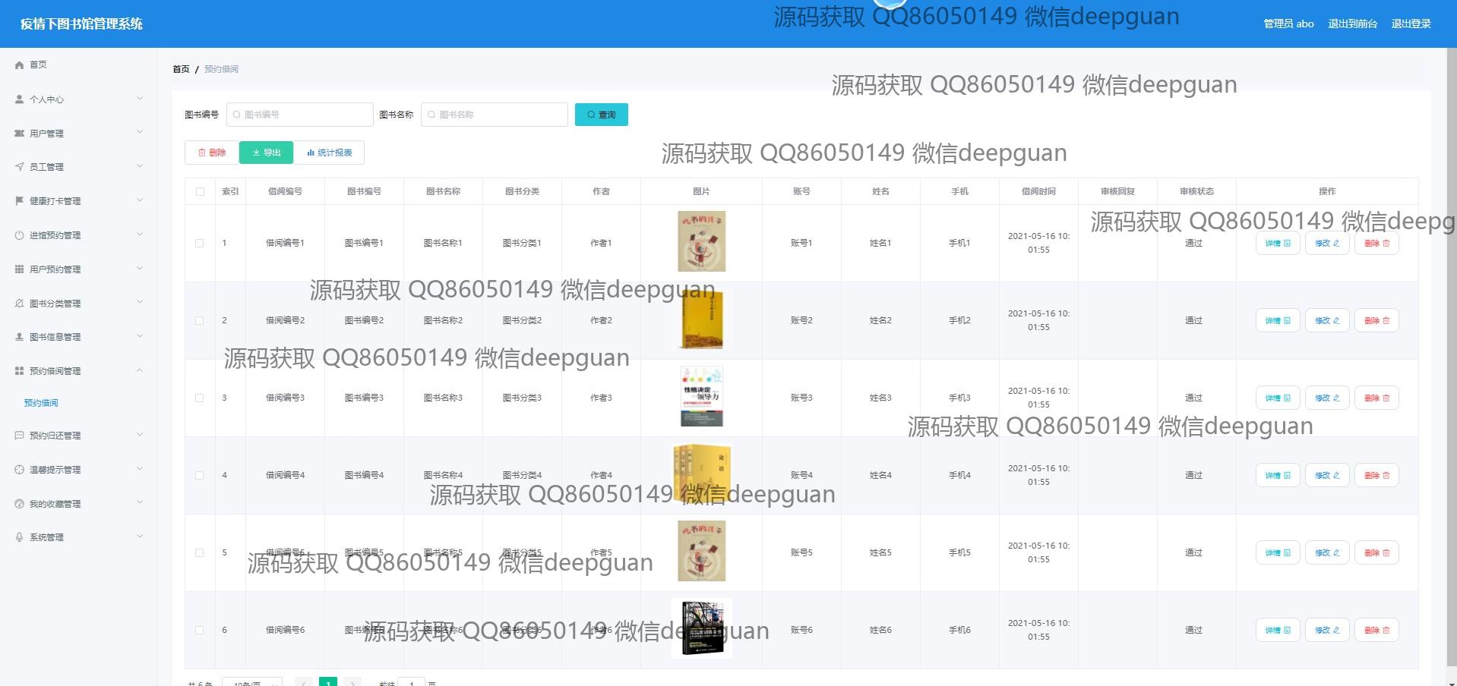This screenshot has height=686, width=1457.
Task: Expand the 温馨提示管理 sidebar chevron
Action: click(x=140, y=469)
